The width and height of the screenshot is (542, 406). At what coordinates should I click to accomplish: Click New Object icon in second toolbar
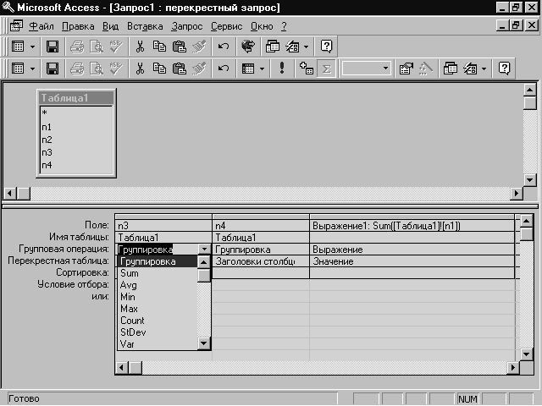(470, 69)
